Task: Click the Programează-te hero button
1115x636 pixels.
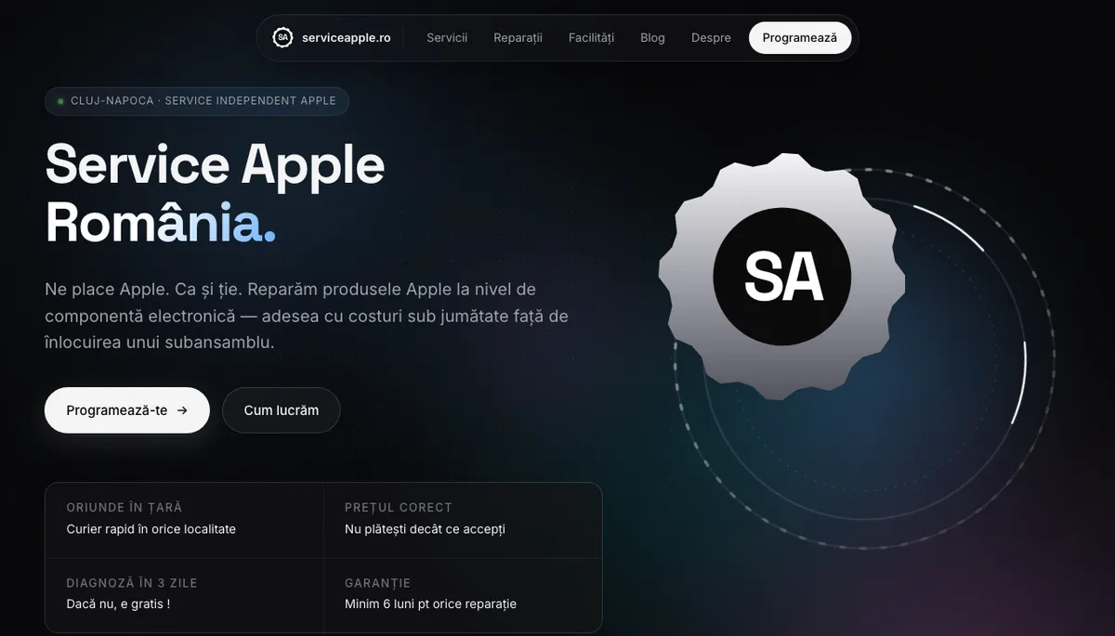Action: point(127,410)
